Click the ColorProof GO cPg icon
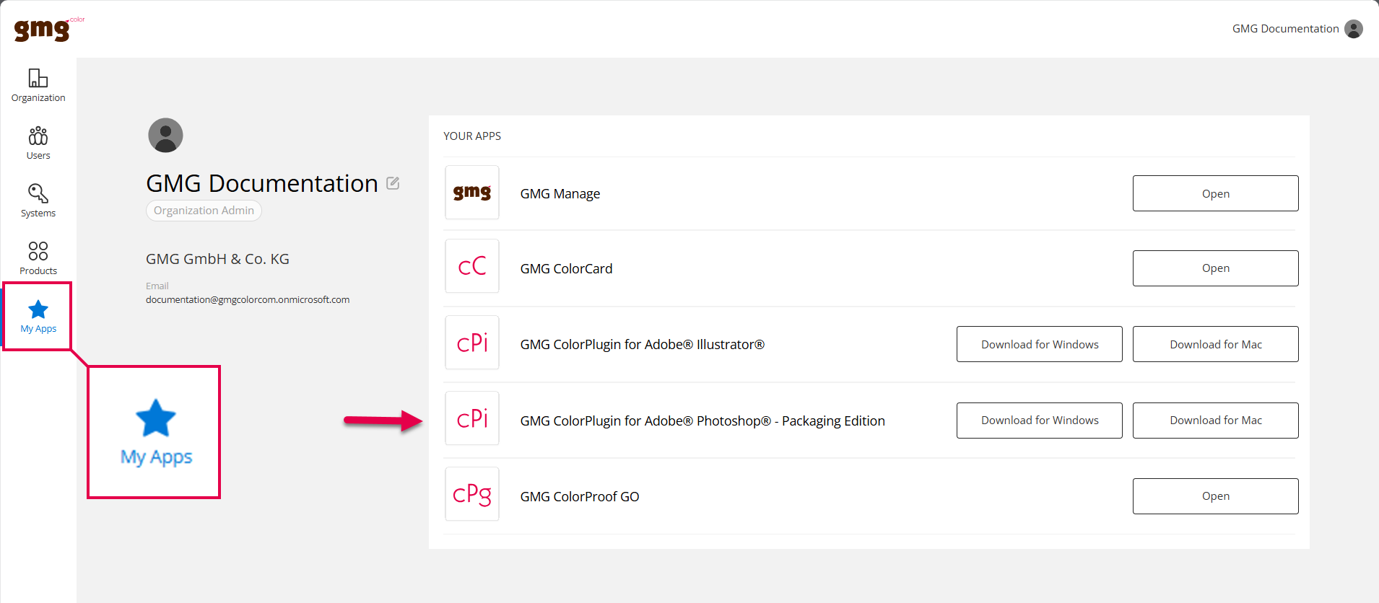Image resolution: width=1379 pixels, height=603 pixels. tap(472, 494)
